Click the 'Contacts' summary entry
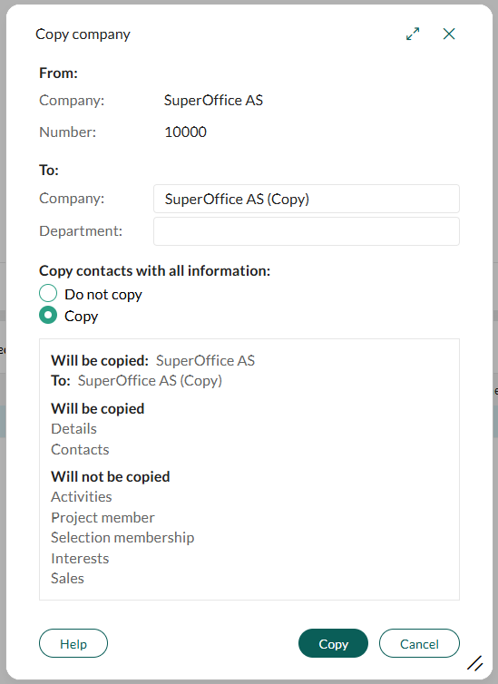Image resolution: width=498 pixels, height=684 pixels. pyautogui.click(x=80, y=449)
